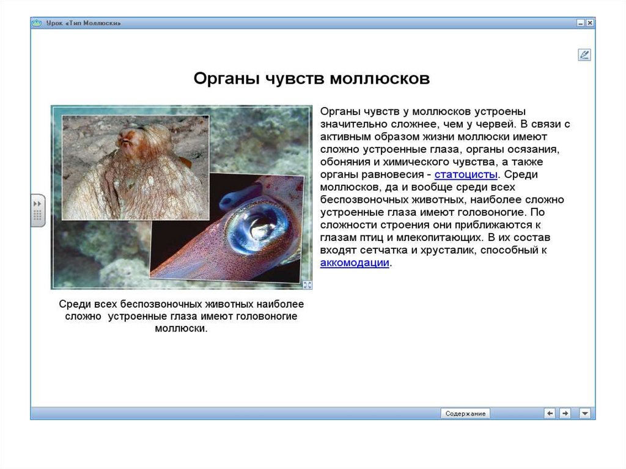Click the caption text under the image

pos(181,316)
